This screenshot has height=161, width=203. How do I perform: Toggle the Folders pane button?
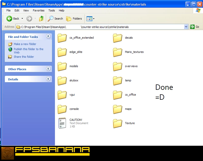click(74, 19)
